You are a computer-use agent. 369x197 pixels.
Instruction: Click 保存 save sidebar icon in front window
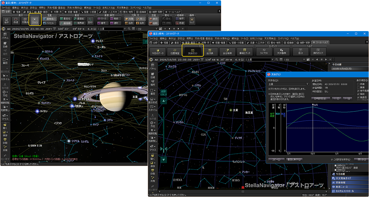(153, 164)
